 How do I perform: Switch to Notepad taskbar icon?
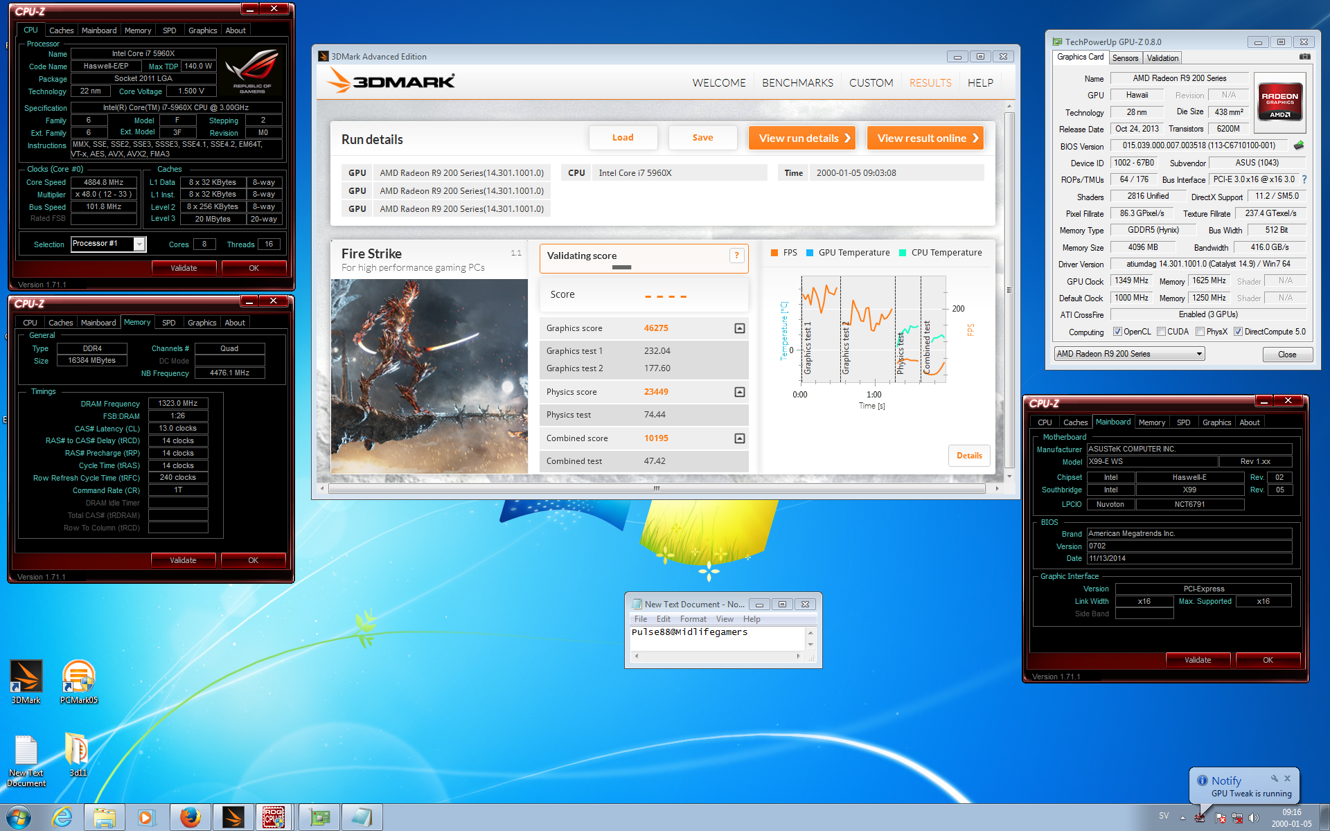pyautogui.click(x=362, y=818)
